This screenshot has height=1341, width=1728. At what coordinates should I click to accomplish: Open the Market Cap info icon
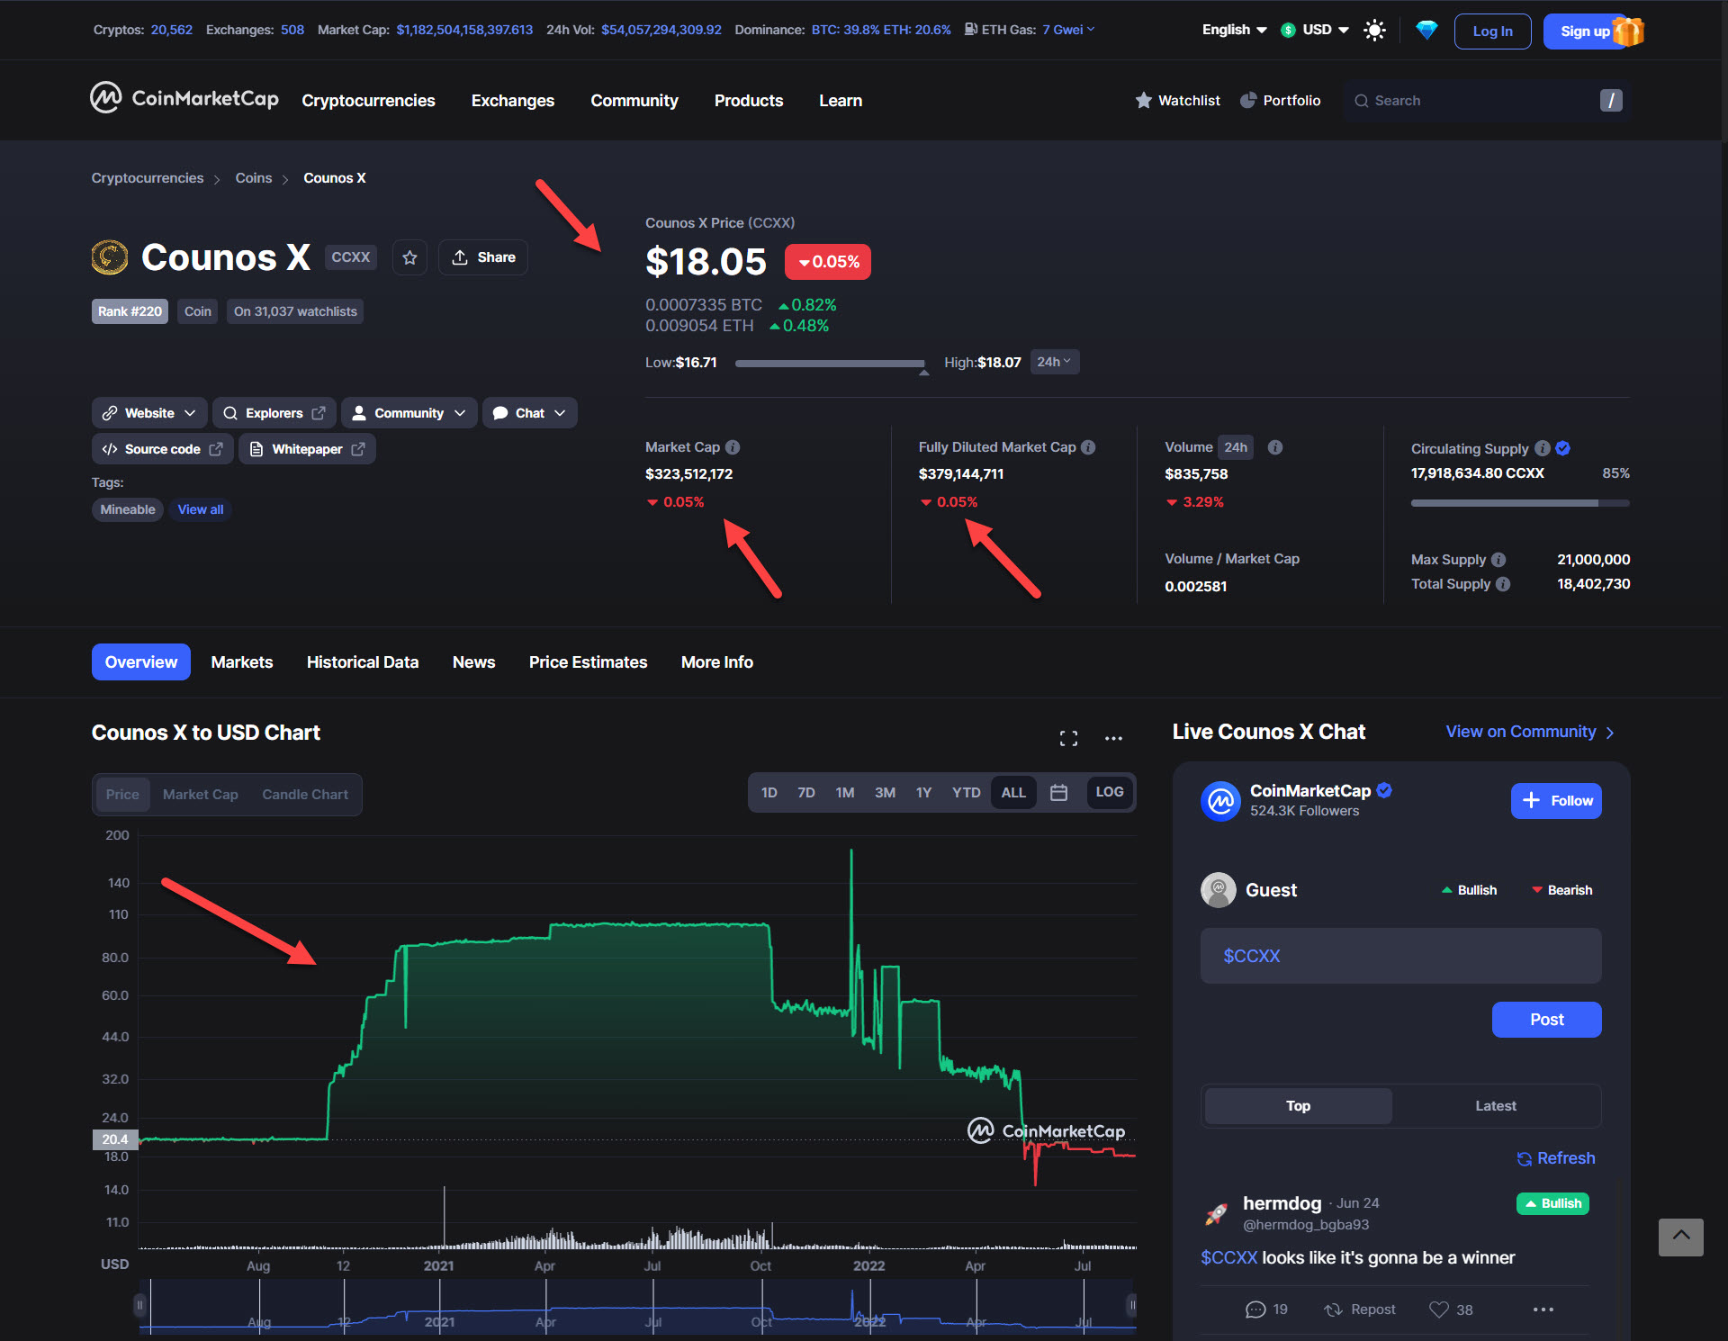tap(733, 447)
